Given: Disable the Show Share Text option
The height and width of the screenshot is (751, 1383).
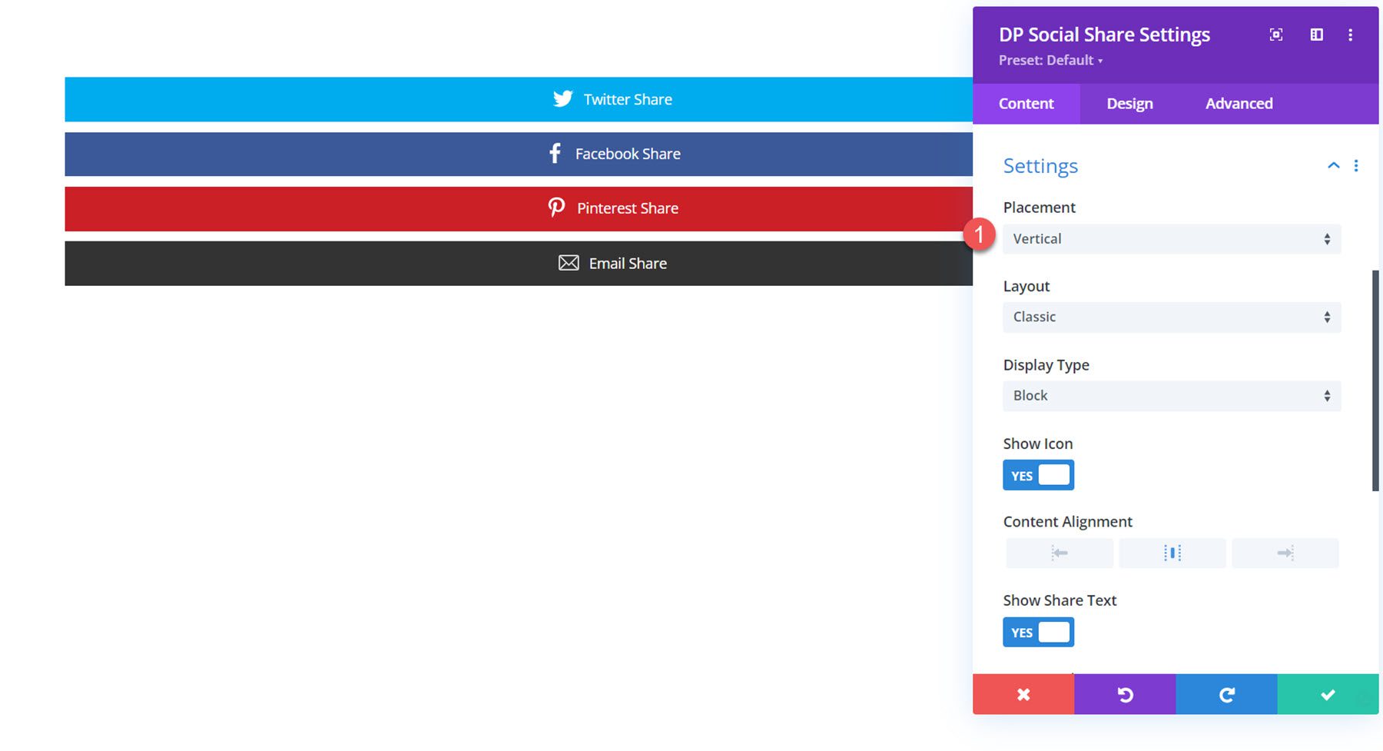Looking at the screenshot, I should (1037, 632).
